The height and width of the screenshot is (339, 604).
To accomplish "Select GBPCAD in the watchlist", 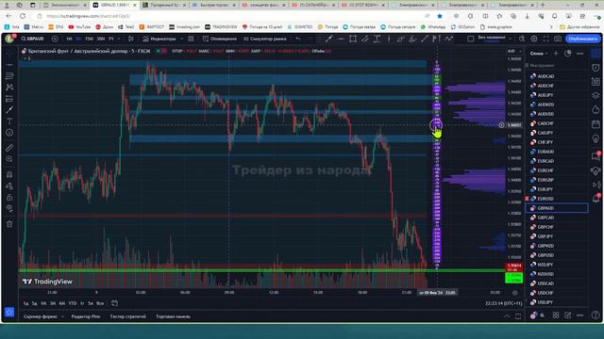I will [x=557, y=218].
